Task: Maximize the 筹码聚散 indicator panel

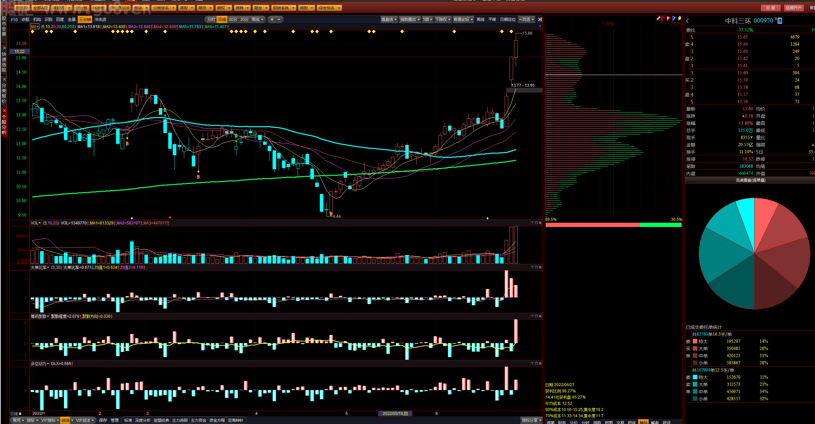Action: tap(536, 316)
